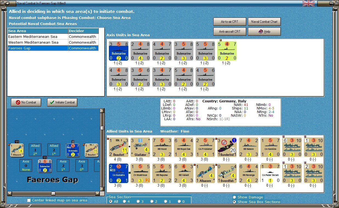This screenshot has width=339, height=208.
Task: Open the Anti-aircraft CRT chart
Action: click(230, 32)
